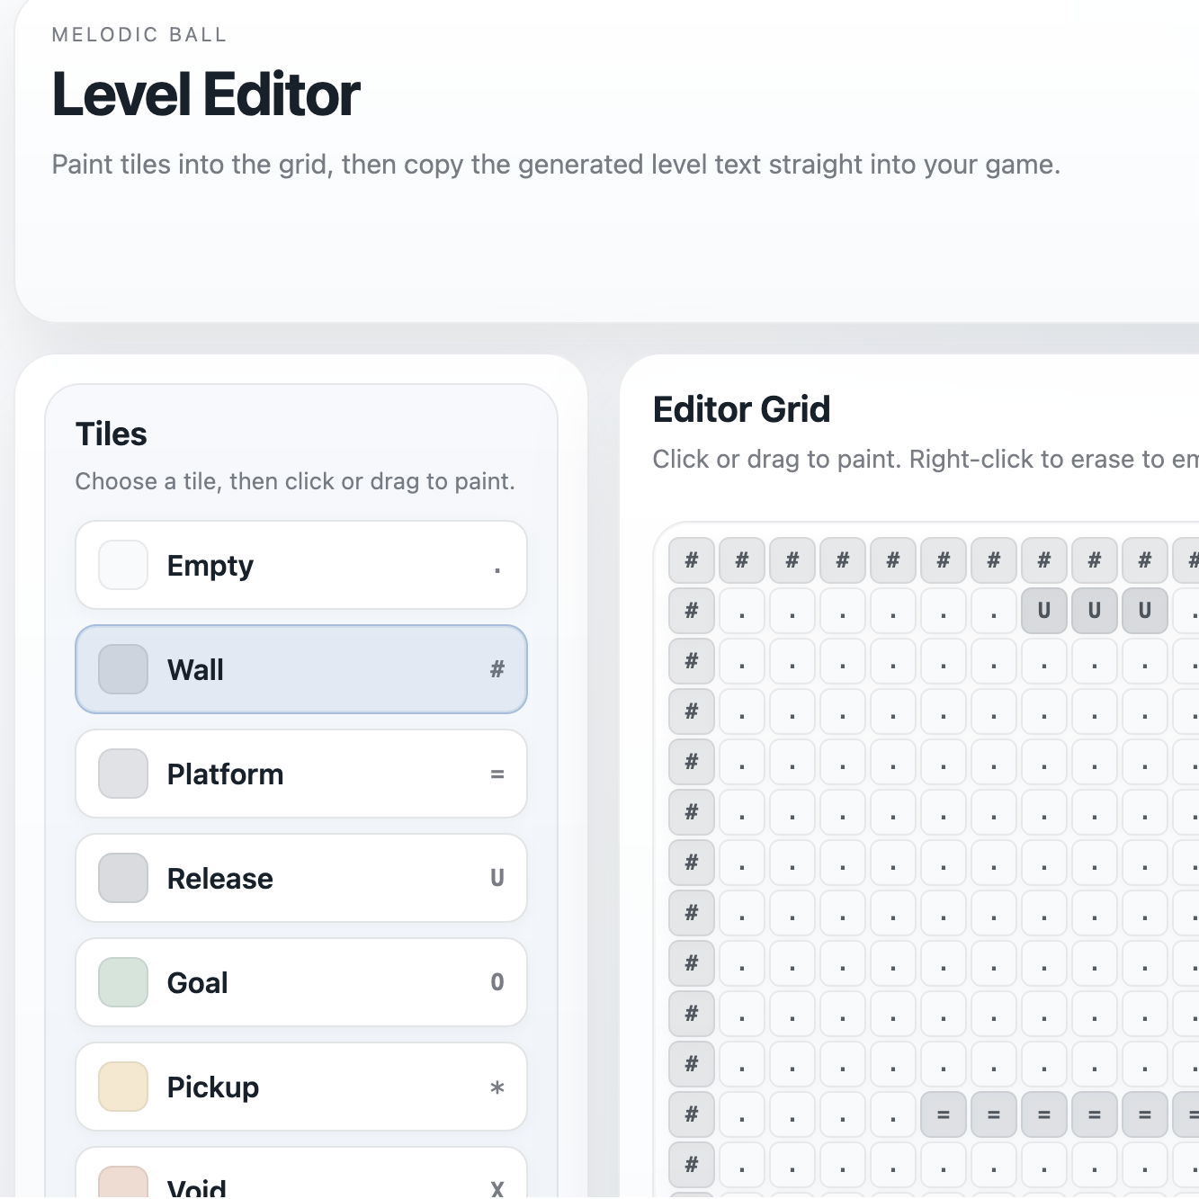The height and width of the screenshot is (1199, 1199).
Task: Click the rightmost 'U' cell in the second grid row
Action: pos(1144,610)
